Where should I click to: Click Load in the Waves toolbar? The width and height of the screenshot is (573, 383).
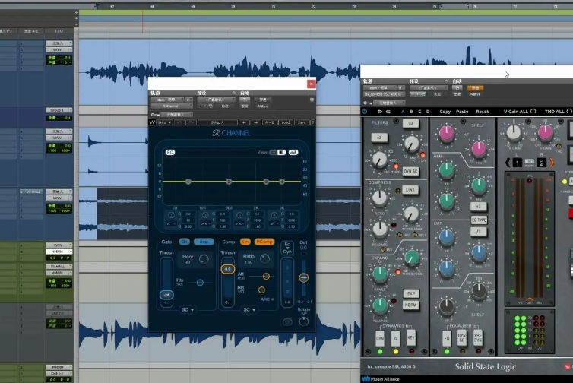(286, 122)
